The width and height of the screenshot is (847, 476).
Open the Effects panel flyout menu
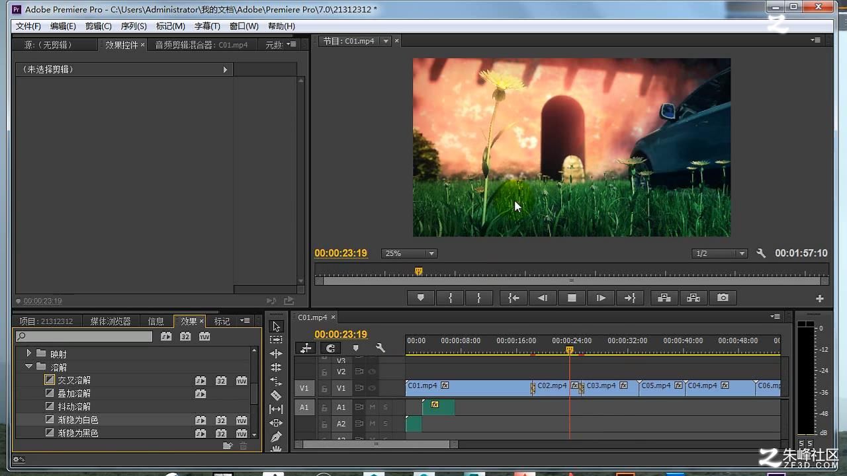(245, 321)
